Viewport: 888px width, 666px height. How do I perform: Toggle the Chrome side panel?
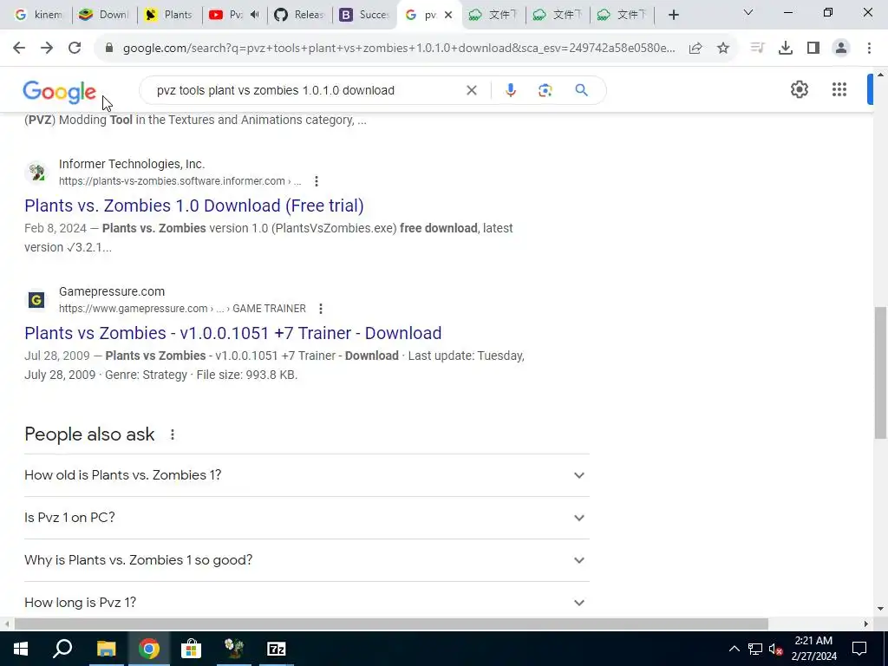813,49
